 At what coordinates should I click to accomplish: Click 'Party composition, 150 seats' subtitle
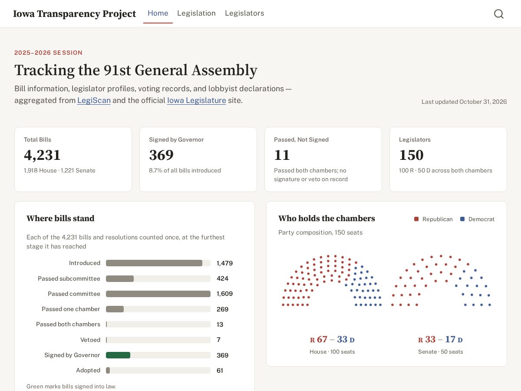click(x=320, y=232)
